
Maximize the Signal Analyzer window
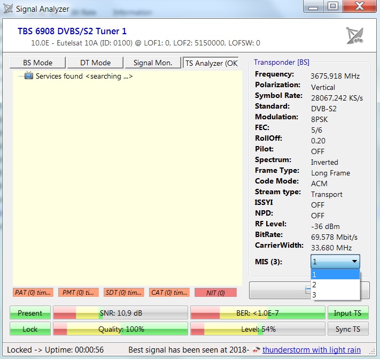pos(333,6)
